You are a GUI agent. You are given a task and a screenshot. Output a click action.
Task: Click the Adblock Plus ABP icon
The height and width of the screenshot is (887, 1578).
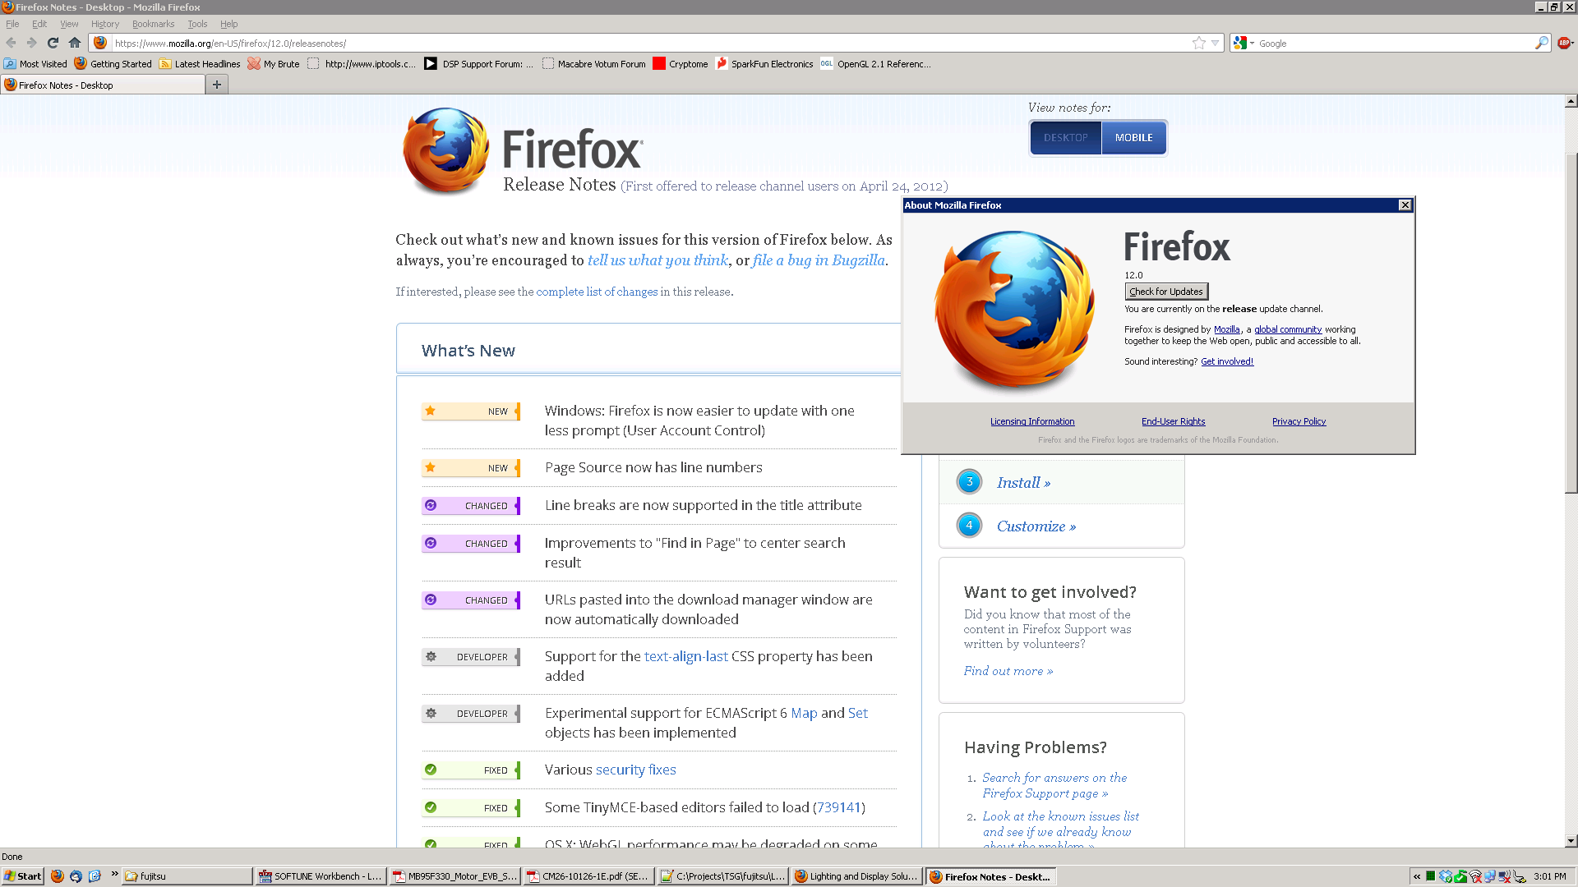pos(1564,43)
